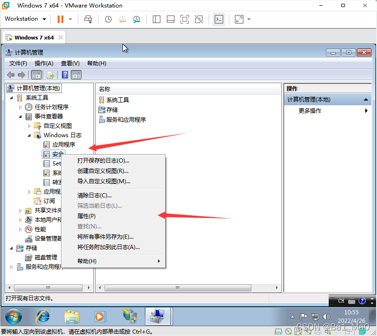Click the back arrow in MMC toolbar
Viewport: 377px width, 336px height.
pos(11,75)
